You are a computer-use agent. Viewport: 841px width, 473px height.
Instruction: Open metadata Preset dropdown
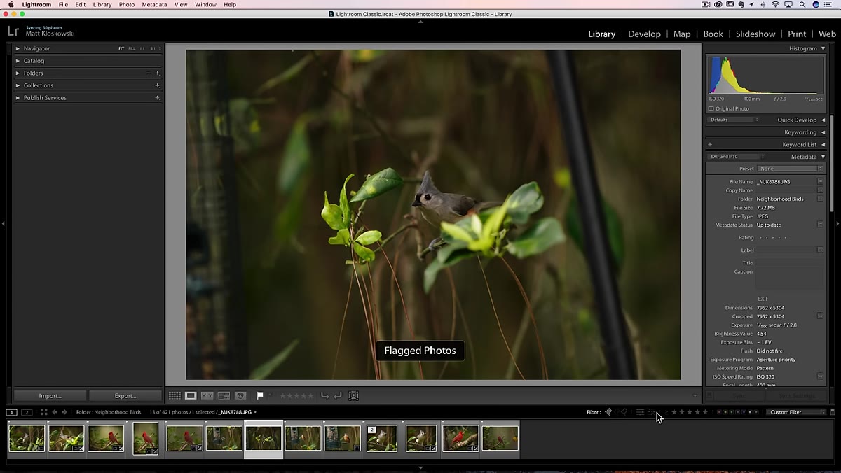(791, 169)
